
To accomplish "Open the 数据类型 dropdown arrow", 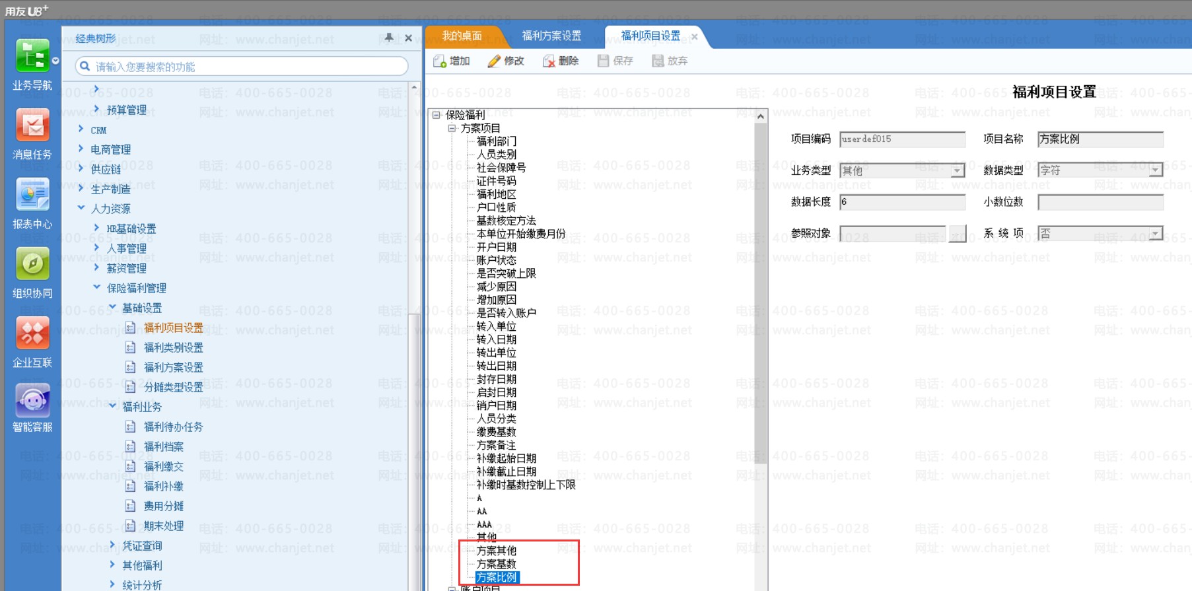I will coord(1155,170).
